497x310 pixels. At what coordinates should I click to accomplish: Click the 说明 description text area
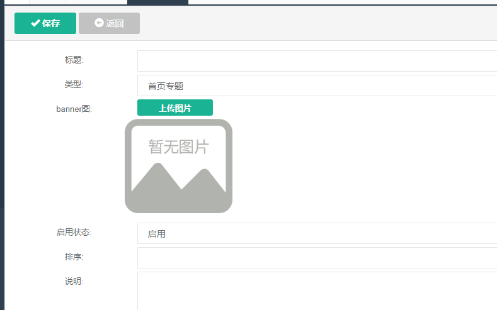click(x=317, y=291)
